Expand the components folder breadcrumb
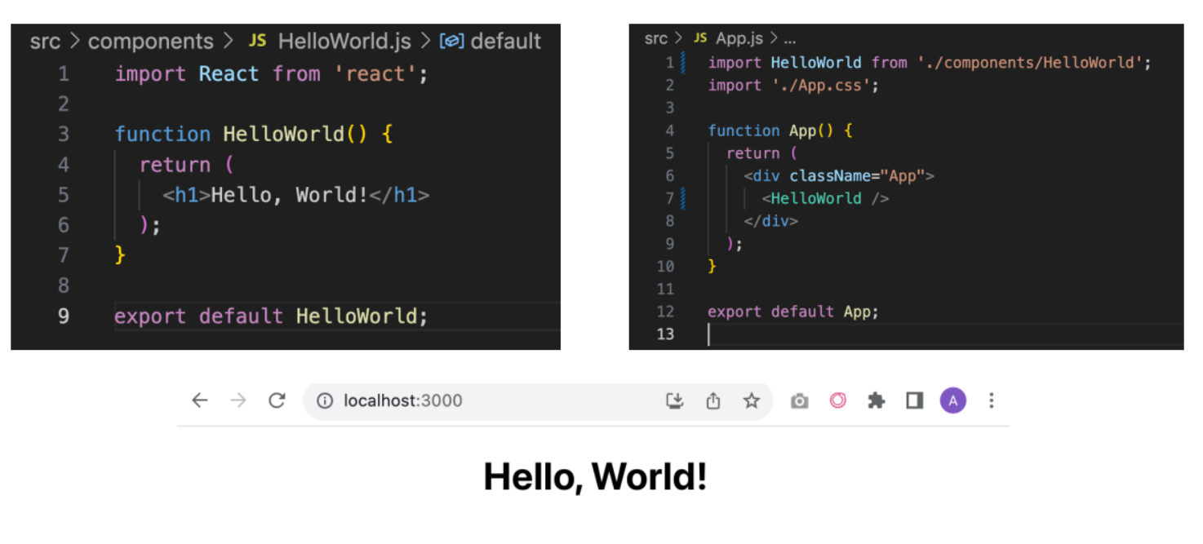This screenshot has height=544, width=1203. coord(150,41)
